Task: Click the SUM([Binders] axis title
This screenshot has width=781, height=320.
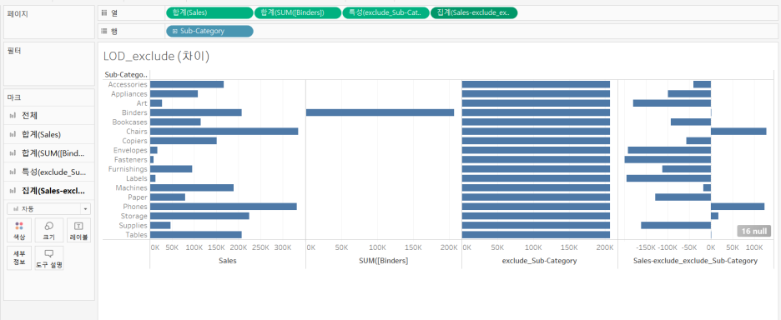Action: click(x=384, y=261)
